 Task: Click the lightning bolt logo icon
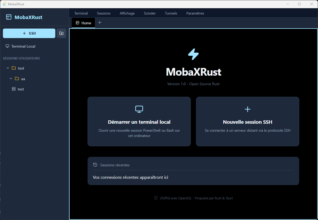point(193,54)
